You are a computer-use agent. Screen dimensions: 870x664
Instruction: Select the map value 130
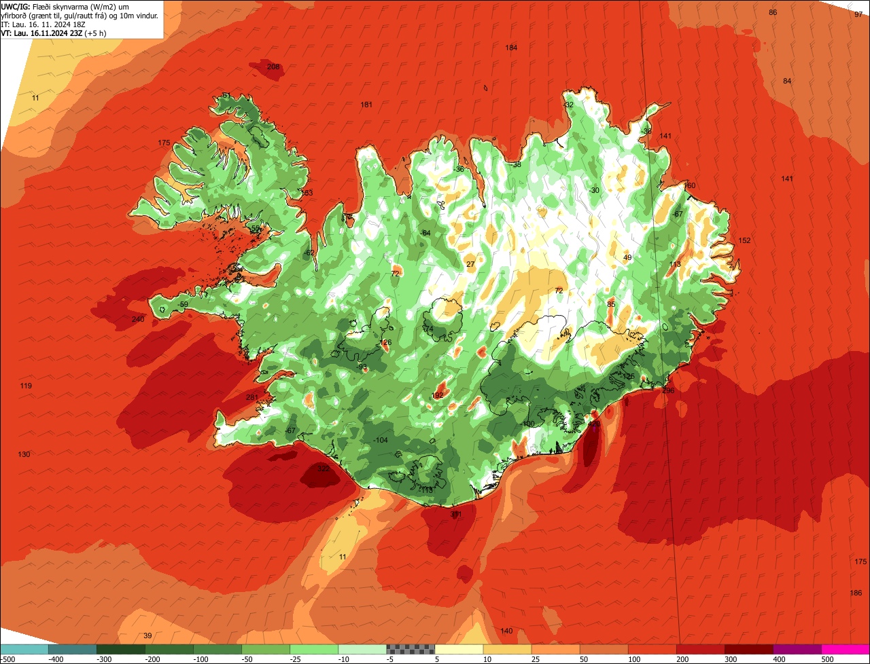(24, 454)
